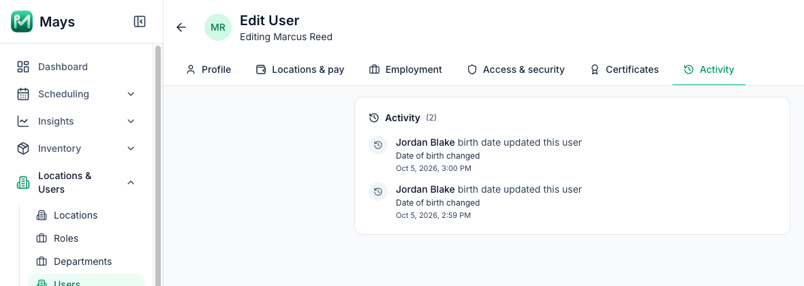Click the Inventory box icon
Viewport: 804px width, 286px height.
pyautogui.click(x=23, y=148)
